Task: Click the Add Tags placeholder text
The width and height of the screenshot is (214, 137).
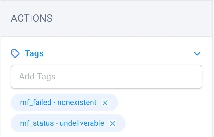Action: click(x=37, y=77)
